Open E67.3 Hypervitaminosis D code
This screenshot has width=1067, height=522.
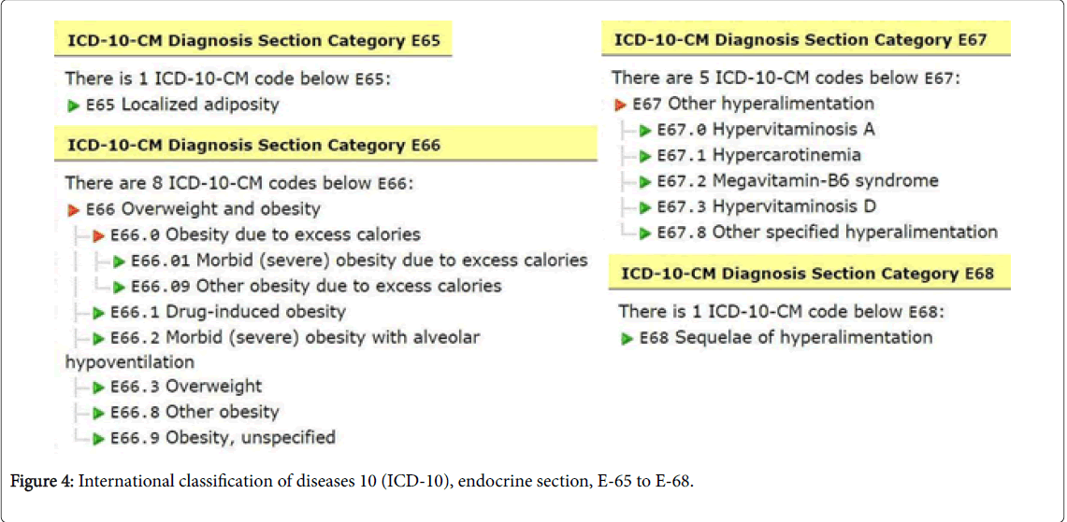tap(766, 206)
